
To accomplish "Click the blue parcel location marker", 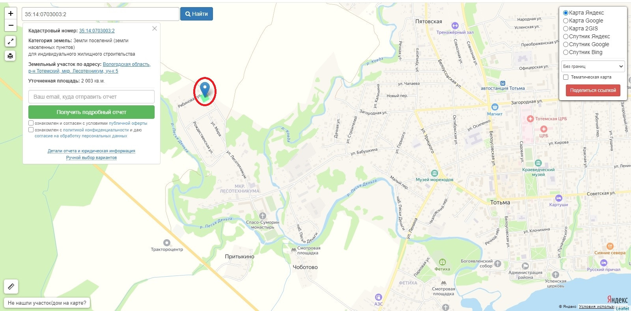I will [205, 90].
